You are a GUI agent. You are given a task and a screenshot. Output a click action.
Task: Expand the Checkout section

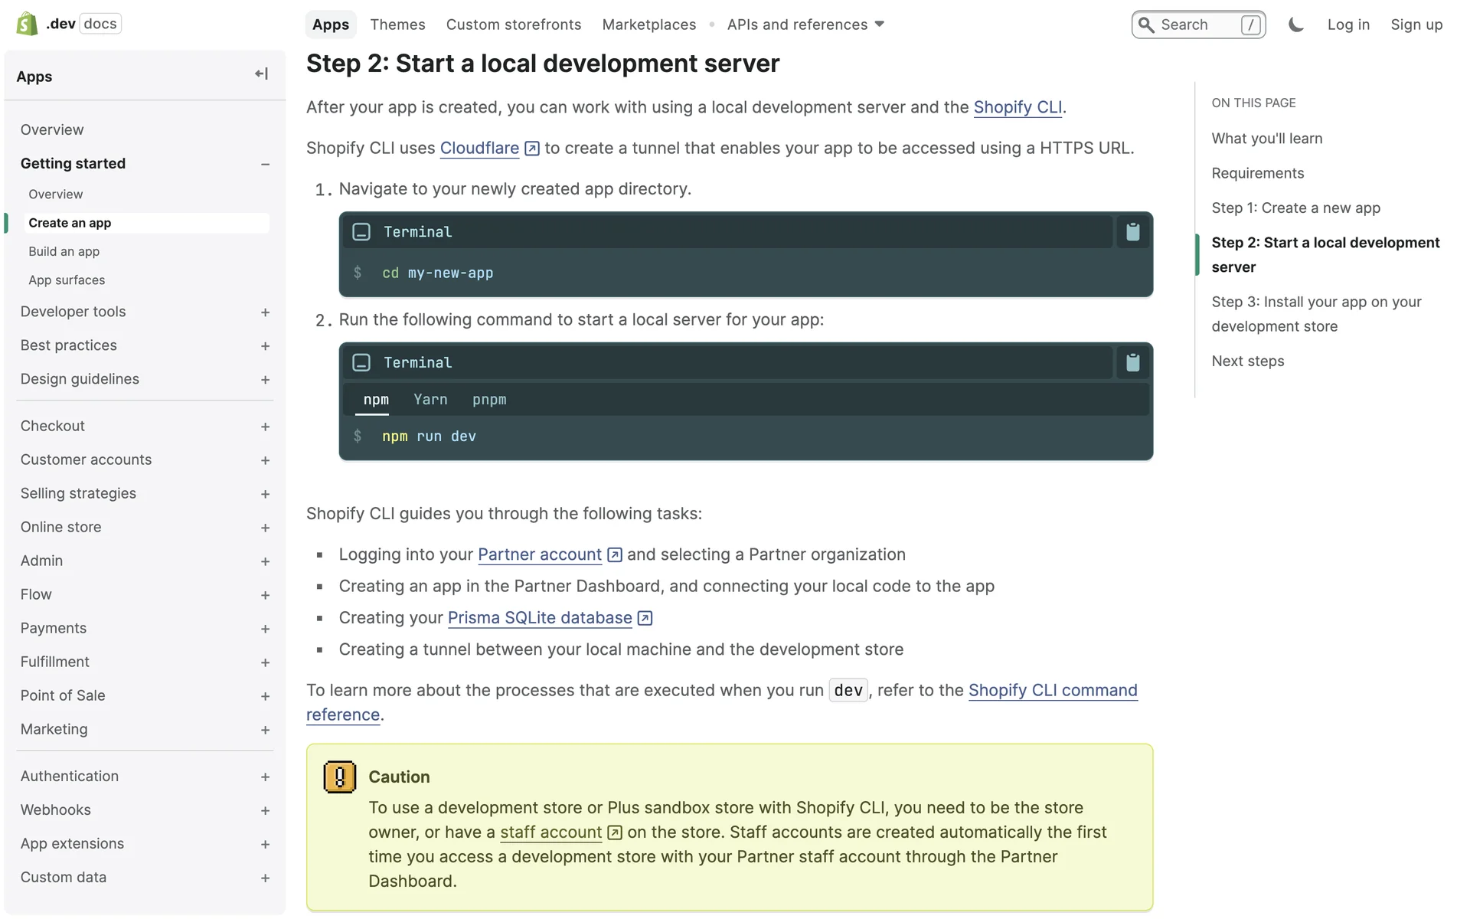pos(265,427)
